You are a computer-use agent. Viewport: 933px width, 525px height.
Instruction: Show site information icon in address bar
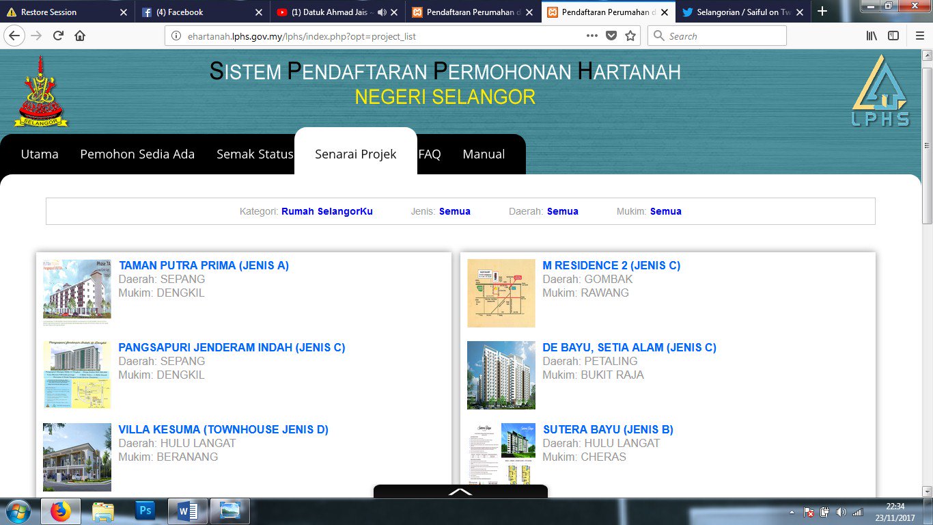[x=176, y=36]
